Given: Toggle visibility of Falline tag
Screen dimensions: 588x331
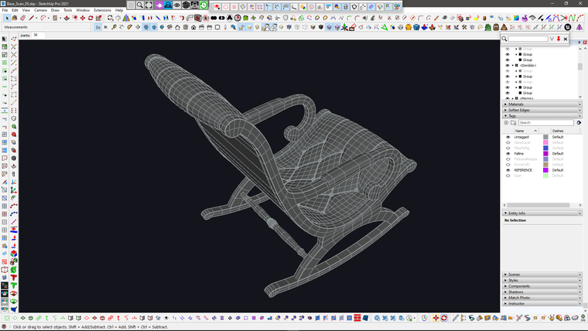Looking at the screenshot, I should [x=508, y=153].
